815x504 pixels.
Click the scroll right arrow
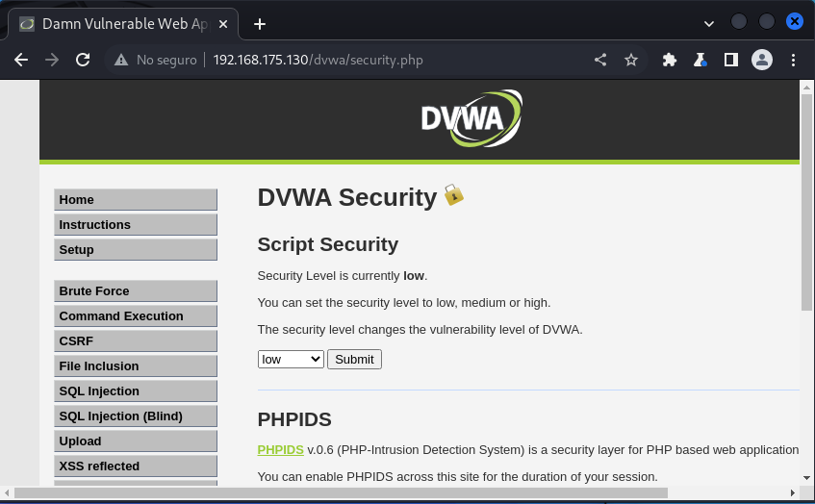tap(793, 492)
